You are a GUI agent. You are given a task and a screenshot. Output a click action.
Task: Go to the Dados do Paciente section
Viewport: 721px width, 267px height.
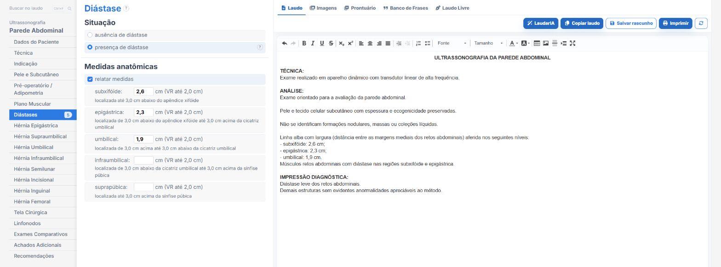pyautogui.click(x=43, y=42)
